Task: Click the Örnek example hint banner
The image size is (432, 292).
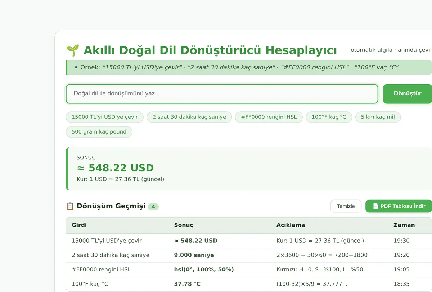Action: point(249,67)
